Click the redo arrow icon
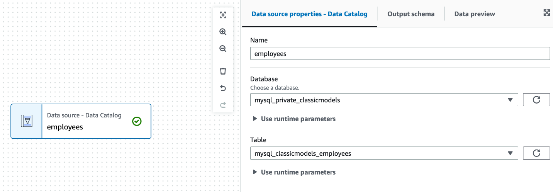Viewport: 553px width, 192px height. coord(223,105)
